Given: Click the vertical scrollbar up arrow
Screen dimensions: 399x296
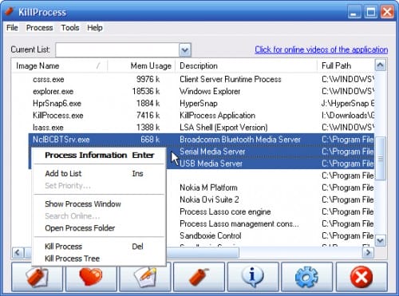Looking at the screenshot, I should (x=381, y=65).
